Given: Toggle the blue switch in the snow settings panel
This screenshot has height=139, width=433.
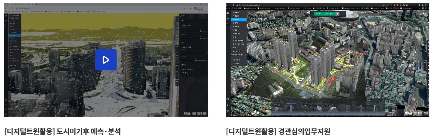Looking at the screenshot, I should 189,47.
